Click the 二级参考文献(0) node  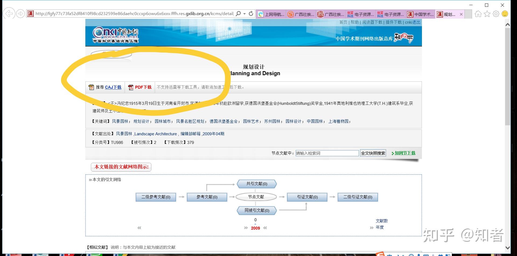156,197
